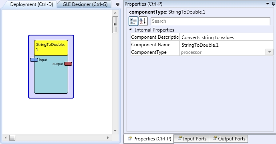This screenshot has width=276, height=144.
Task: Switch to the GUI Designer (Ctrl-G) tab
Action: point(85,4)
